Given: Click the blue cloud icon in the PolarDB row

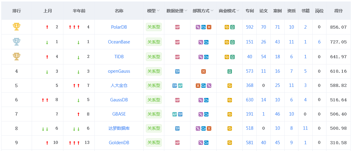Looking at the screenshot, I should tap(203, 27).
